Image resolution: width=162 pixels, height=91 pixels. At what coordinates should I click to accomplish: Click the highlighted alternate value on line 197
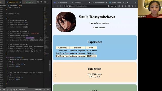30,38
